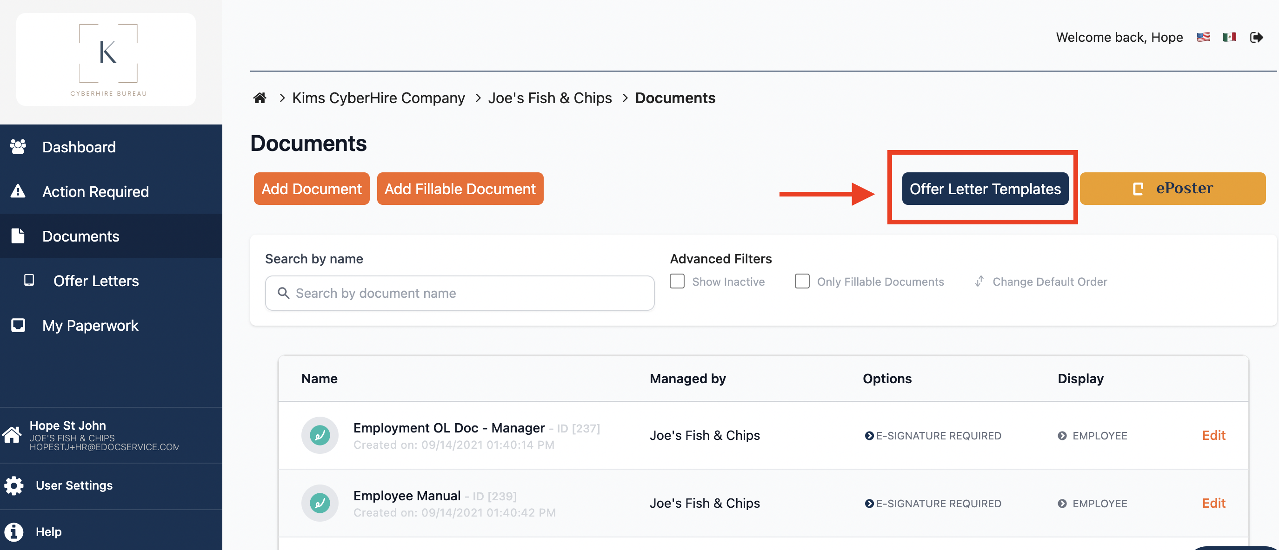Click the Offer Letters tablet icon

pyautogui.click(x=29, y=280)
